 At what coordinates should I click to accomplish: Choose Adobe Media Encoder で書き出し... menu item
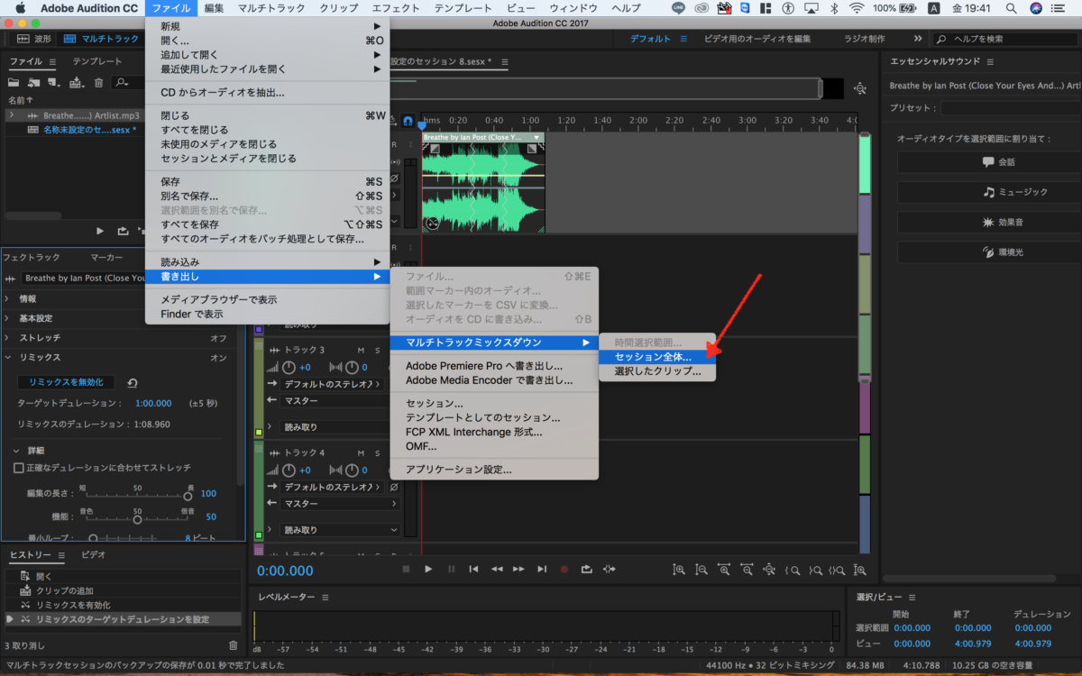tap(494, 380)
